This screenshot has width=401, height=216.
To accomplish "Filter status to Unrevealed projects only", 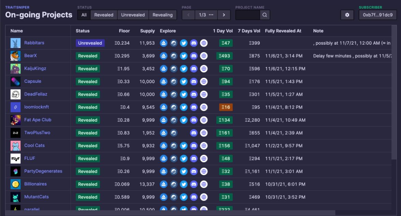I will 133,15.
